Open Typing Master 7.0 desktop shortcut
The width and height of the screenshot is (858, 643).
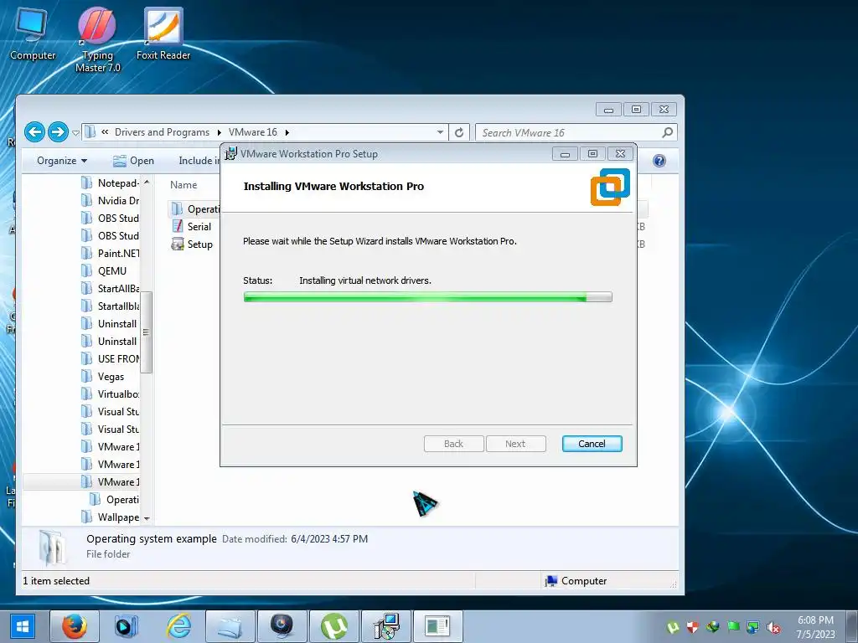click(x=97, y=39)
